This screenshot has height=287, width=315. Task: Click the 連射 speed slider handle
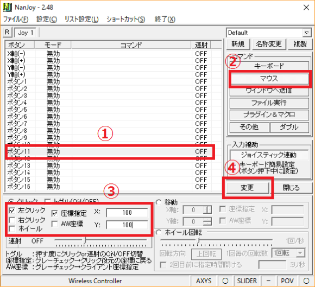(85, 240)
